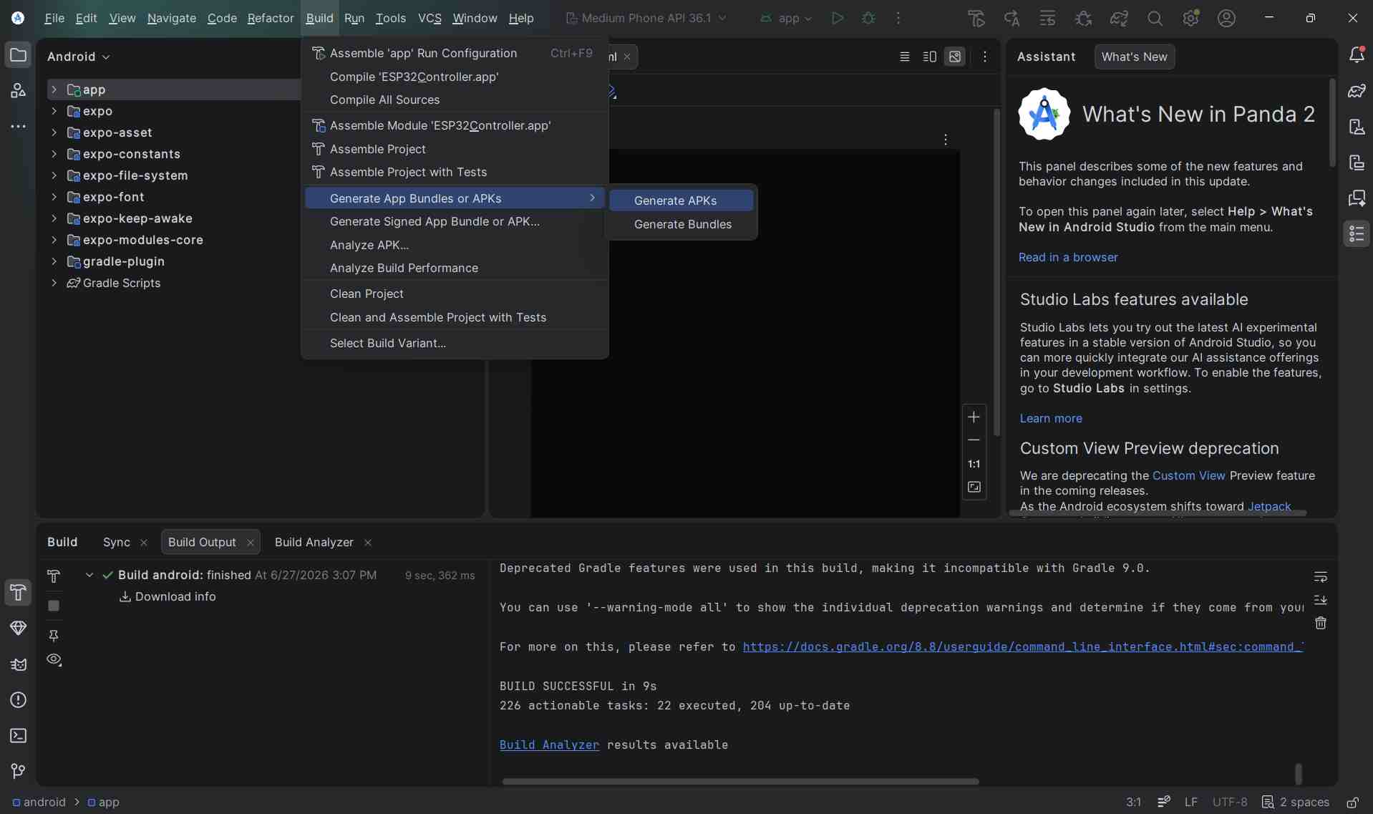Change UTF-8 file encoding
The image size is (1373, 814).
pyautogui.click(x=1229, y=802)
